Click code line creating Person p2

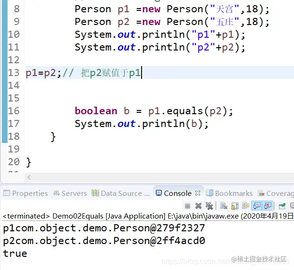tap(172, 22)
